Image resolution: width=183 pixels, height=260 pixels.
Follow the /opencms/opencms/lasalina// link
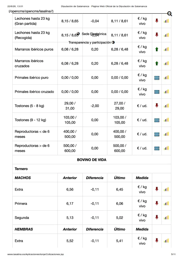(31, 11)
